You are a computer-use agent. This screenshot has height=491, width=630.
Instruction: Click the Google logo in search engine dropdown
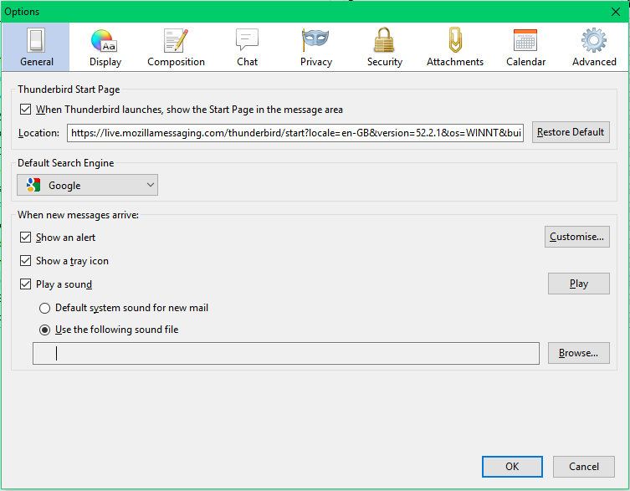(x=33, y=185)
